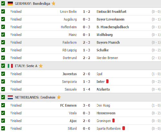Open the Dortmund 2 - 2 score details
The image size is (161, 132).
[86, 58]
